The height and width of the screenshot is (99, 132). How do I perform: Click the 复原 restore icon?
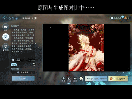coord(75,78)
